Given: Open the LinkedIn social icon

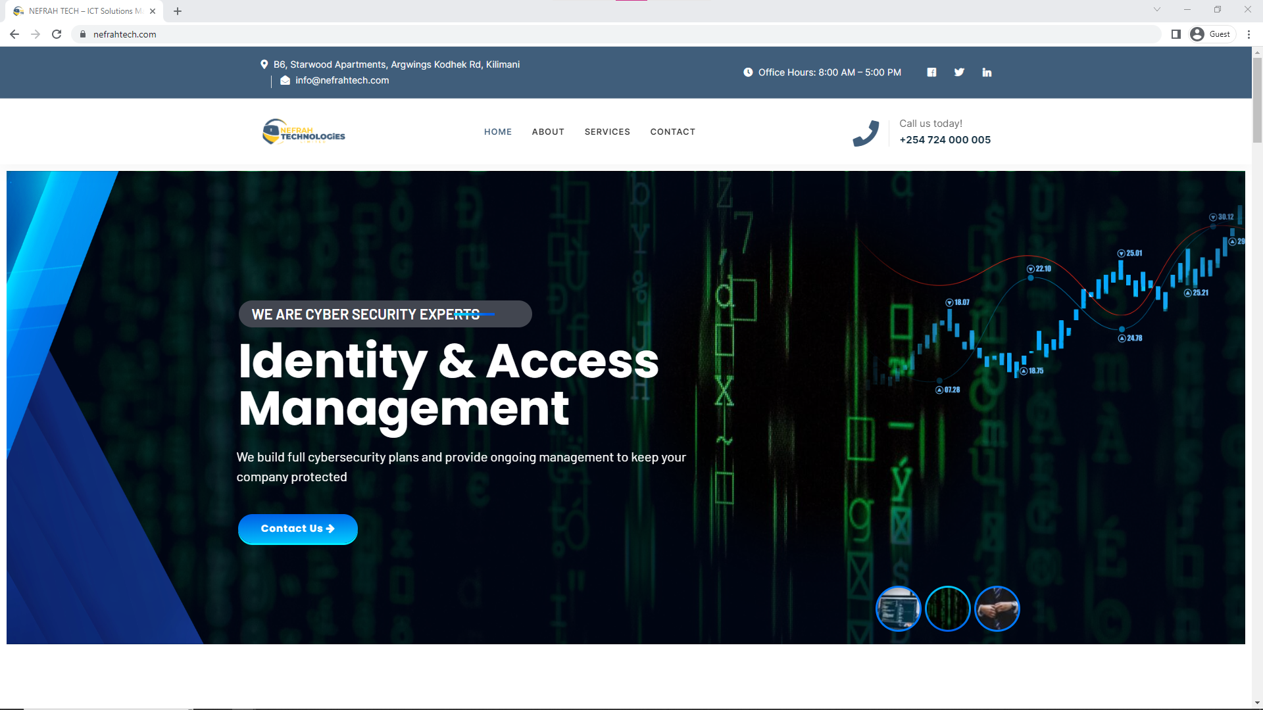Looking at the screenshot, I should tap(987, 72).
